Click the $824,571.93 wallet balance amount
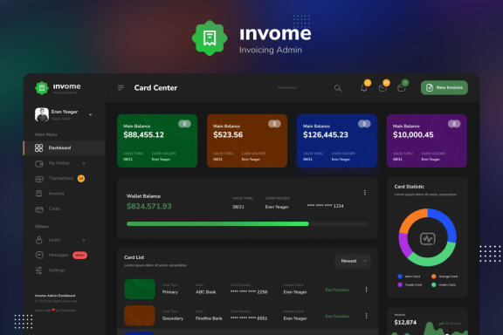This screenshot has width=503, height=335. (x=149, y=206)
